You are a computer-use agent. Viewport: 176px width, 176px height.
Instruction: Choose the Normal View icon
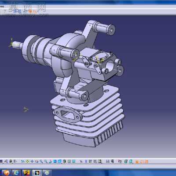[x=50, y=161]
